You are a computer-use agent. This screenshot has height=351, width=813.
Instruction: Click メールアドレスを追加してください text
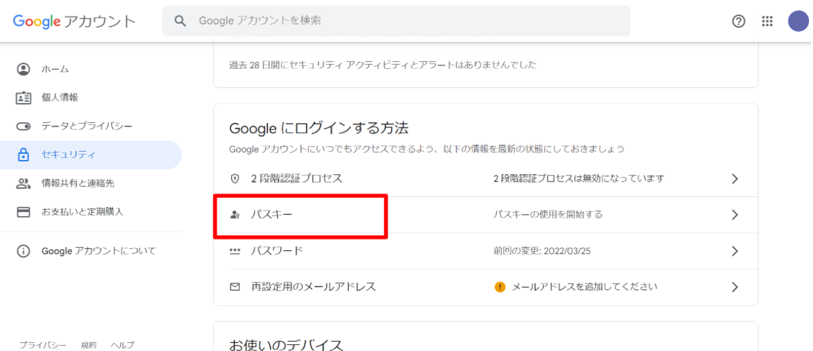coord(585,287)
